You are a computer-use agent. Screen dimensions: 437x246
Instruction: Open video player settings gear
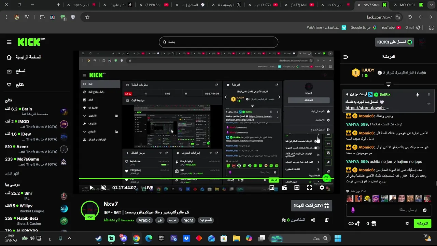tap(322, 188)
